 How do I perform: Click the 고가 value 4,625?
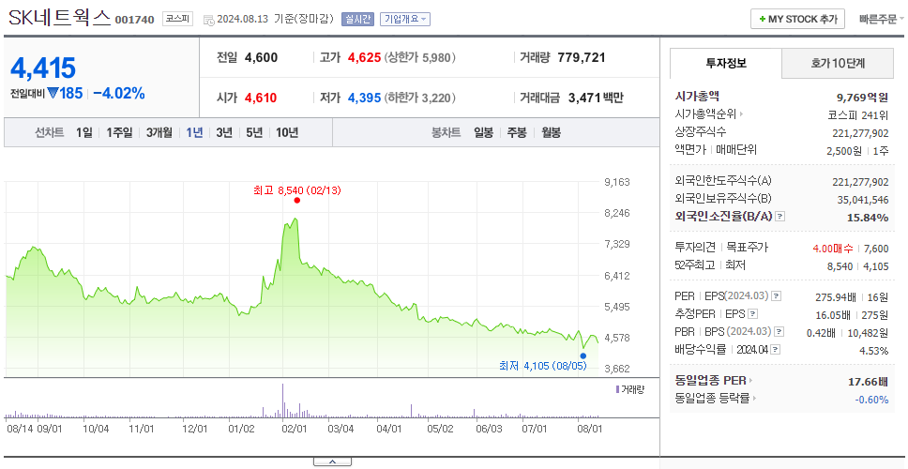364,57
